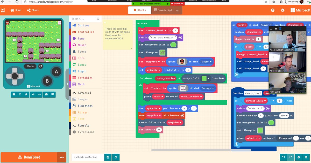Open the Share dialog
The height and width of the screenshot is (163, 311).
[x=33, y=10]
